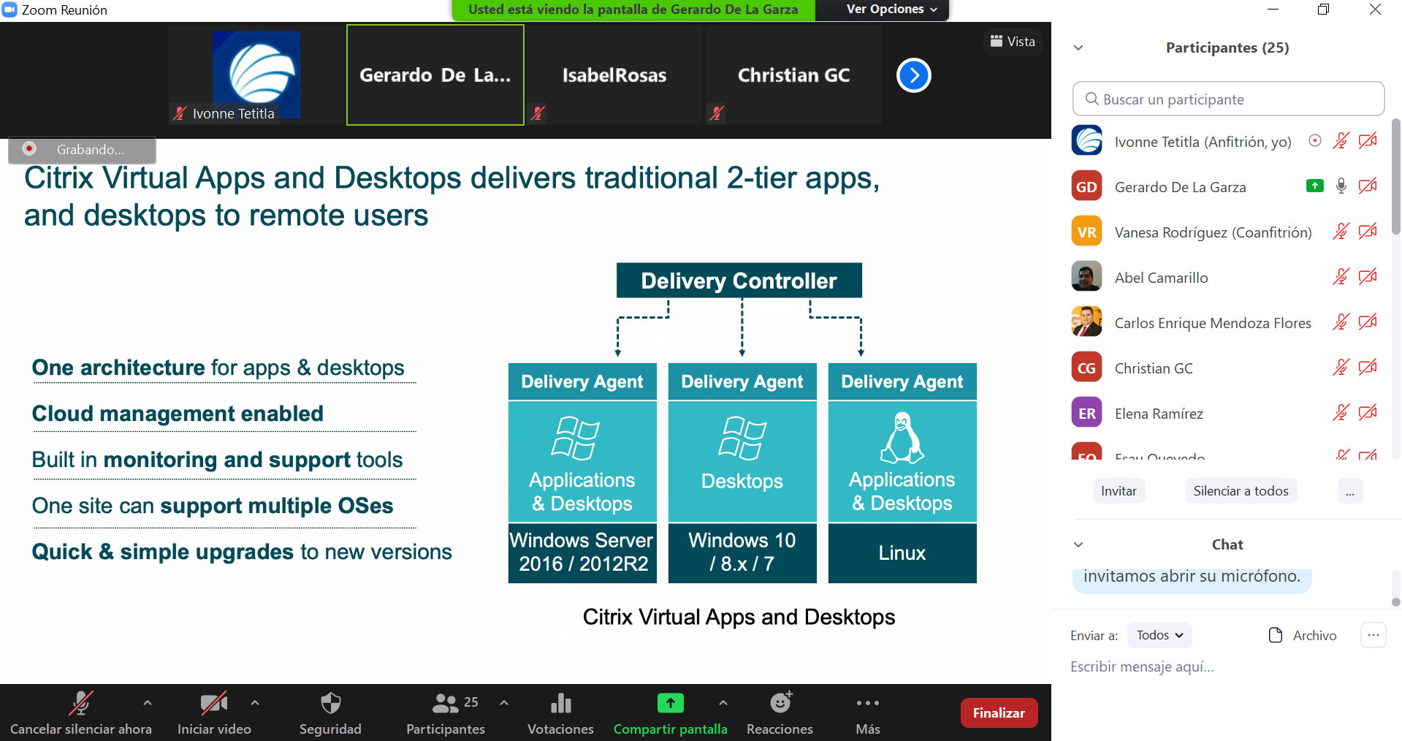
Task: Open share options arrow beside Compartir pantalla
Action: 723,703
